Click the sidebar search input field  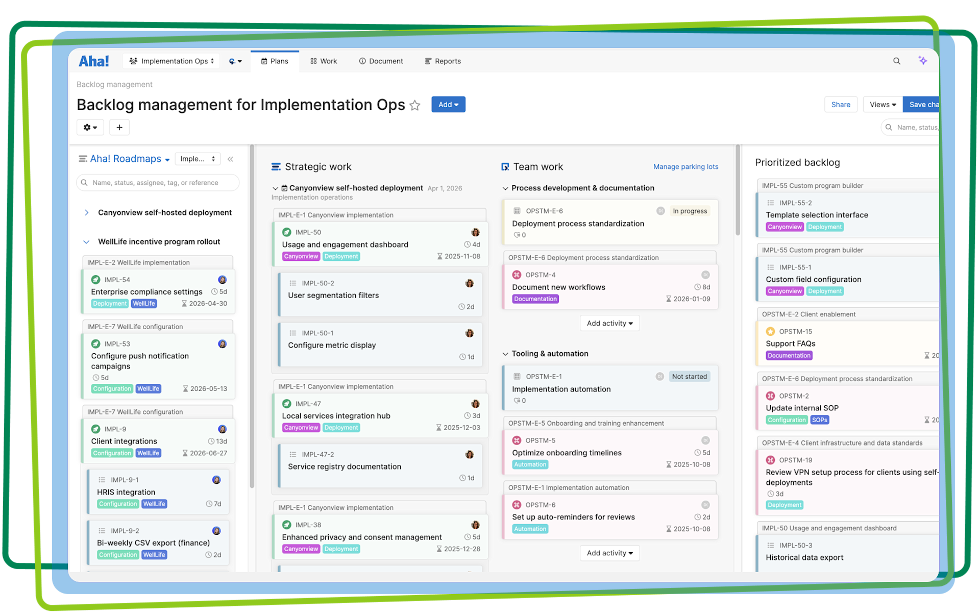pos(158,183)
